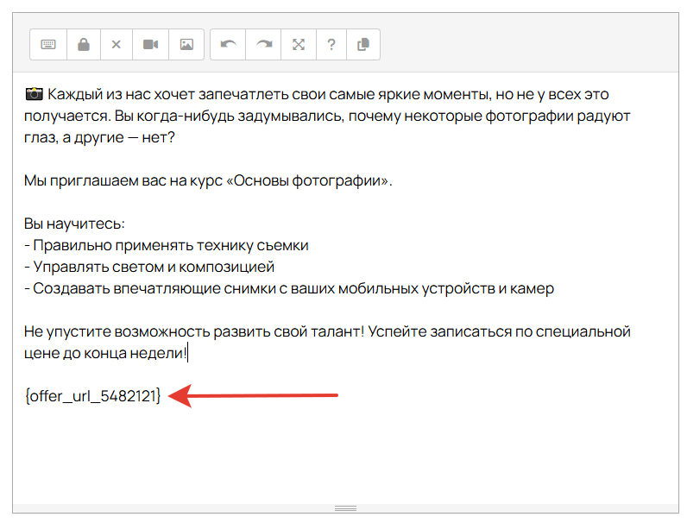Click the sentence mentioning «Основы фотографии»

click(208, 181)
